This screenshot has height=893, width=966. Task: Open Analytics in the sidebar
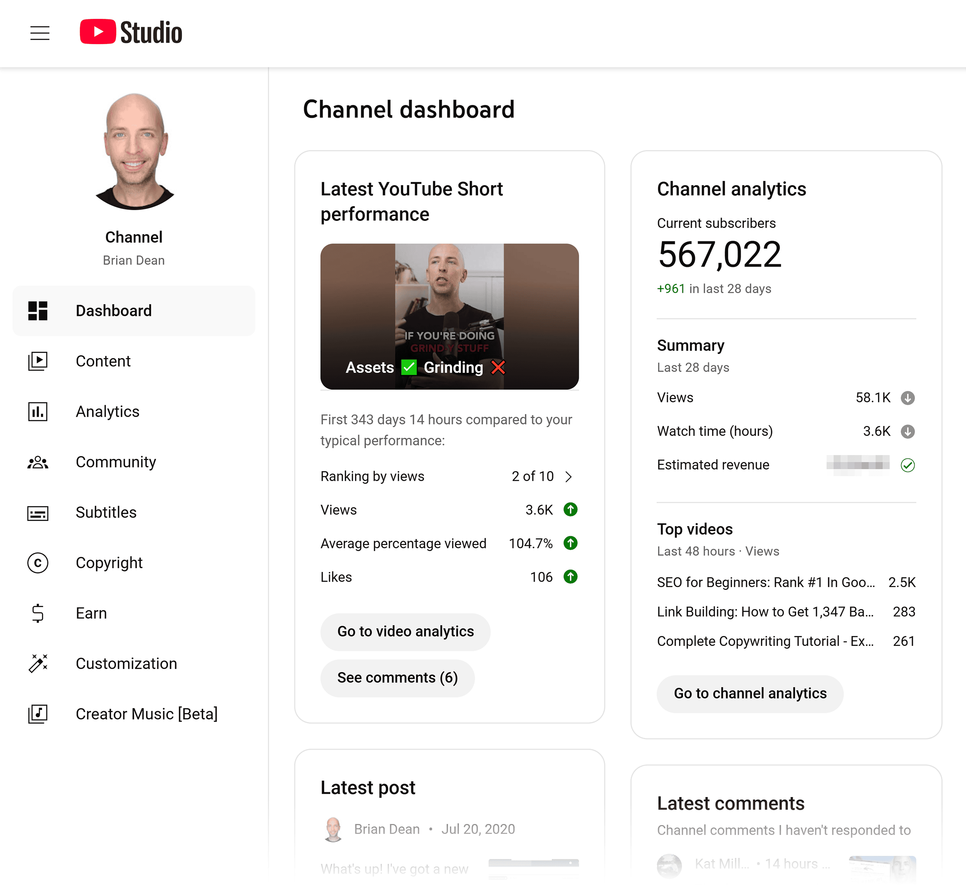tap(134, 411)
